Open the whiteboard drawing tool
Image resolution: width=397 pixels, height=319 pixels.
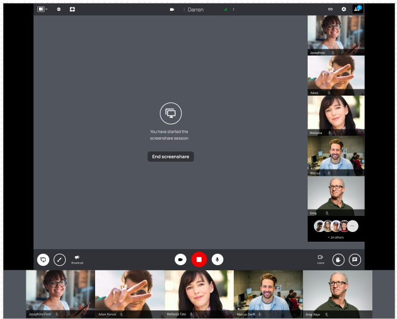click(x=60, y=260)
